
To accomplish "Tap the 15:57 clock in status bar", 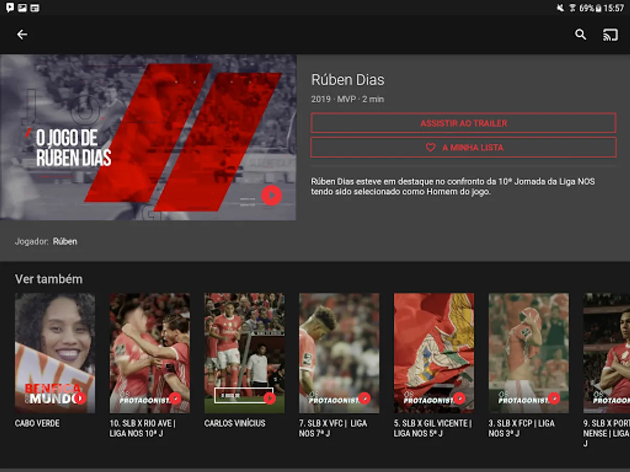I will click(x=614, y=8).
